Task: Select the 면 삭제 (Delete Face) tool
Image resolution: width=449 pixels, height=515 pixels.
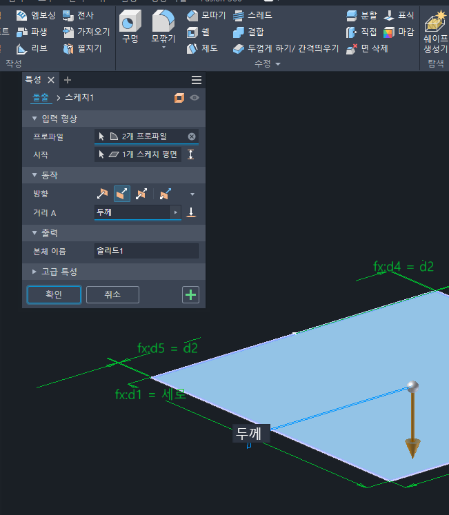Action: [x=367, y=49]
